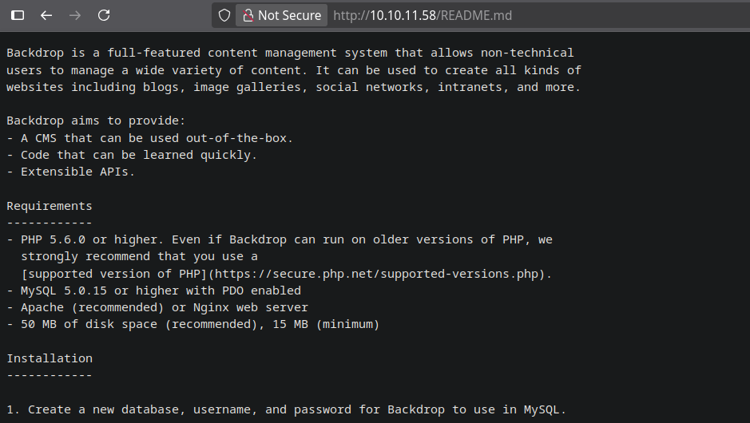Image resolution: width=750 pixels, height=423 pixels.
Task: Click the "Requirements" heading text
Action: 50,206
